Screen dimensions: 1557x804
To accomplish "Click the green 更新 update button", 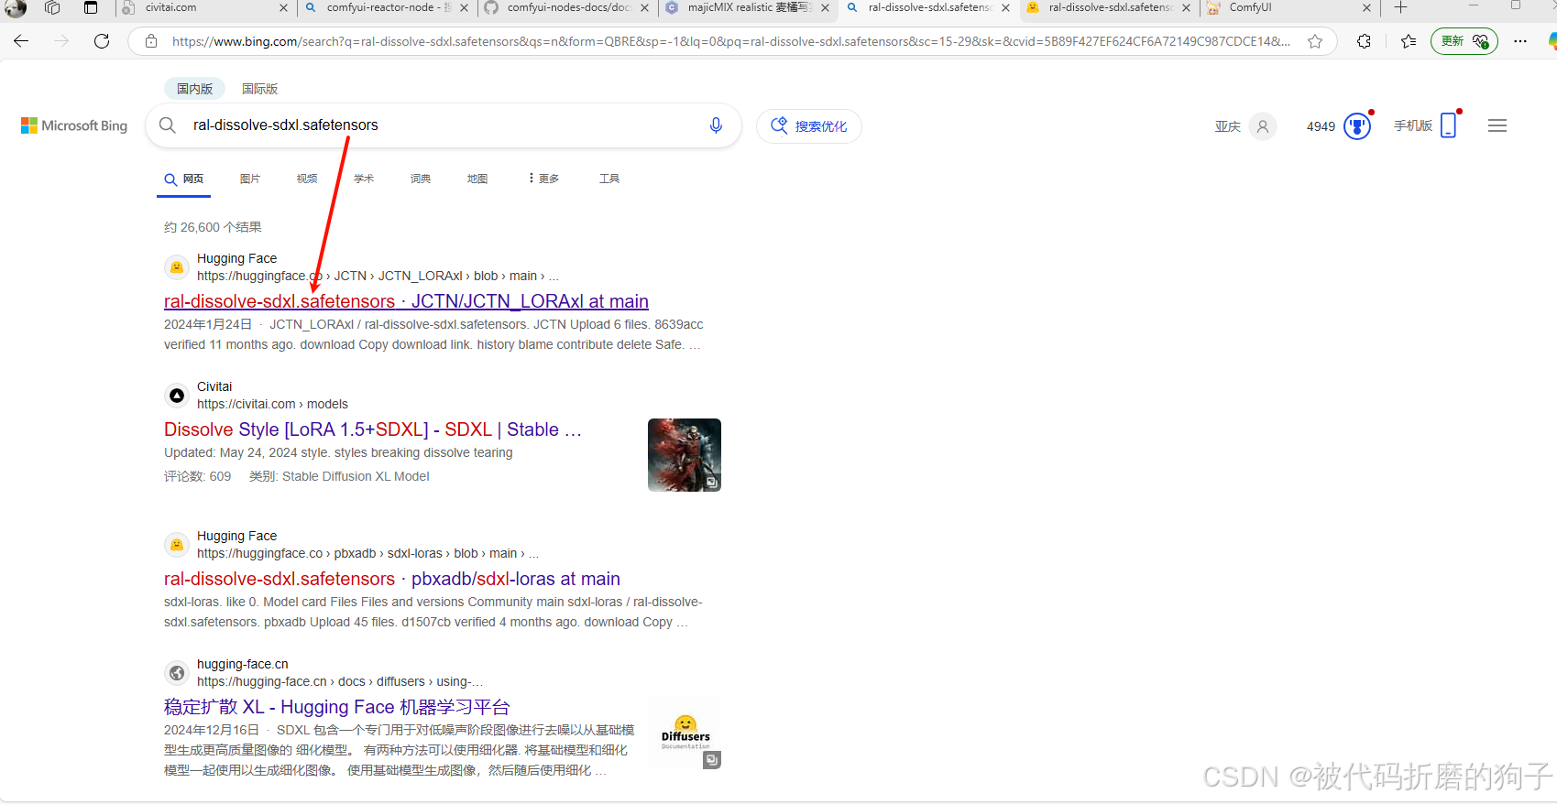I will coord(1464,41).
